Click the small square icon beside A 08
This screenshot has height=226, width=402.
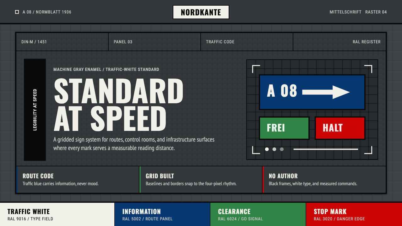pyautogui.click(x=17, y=12)
